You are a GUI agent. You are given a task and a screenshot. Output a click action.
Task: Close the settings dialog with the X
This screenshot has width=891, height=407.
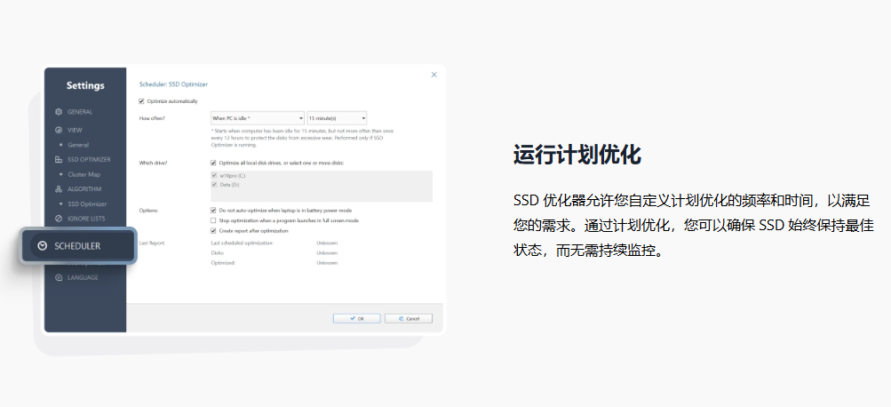pos(434,75)
